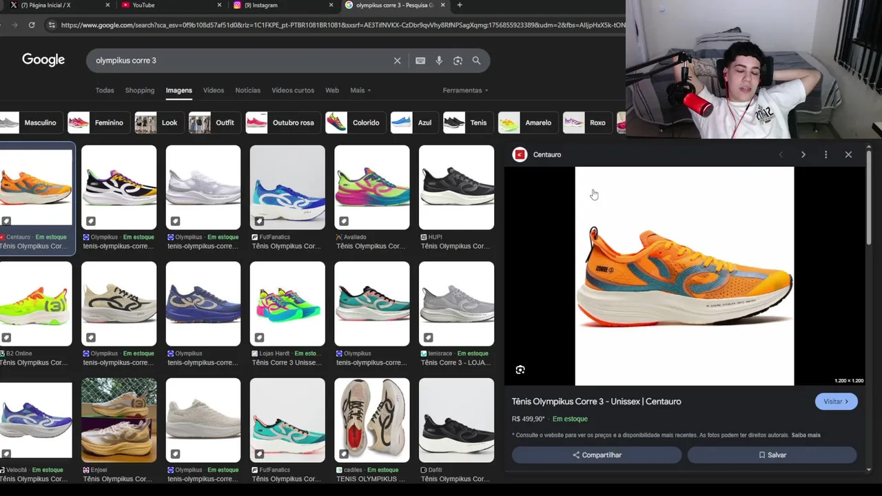Select the Dafiti black shoe thumbnail
Screen dimensions: 882x496
456,420
